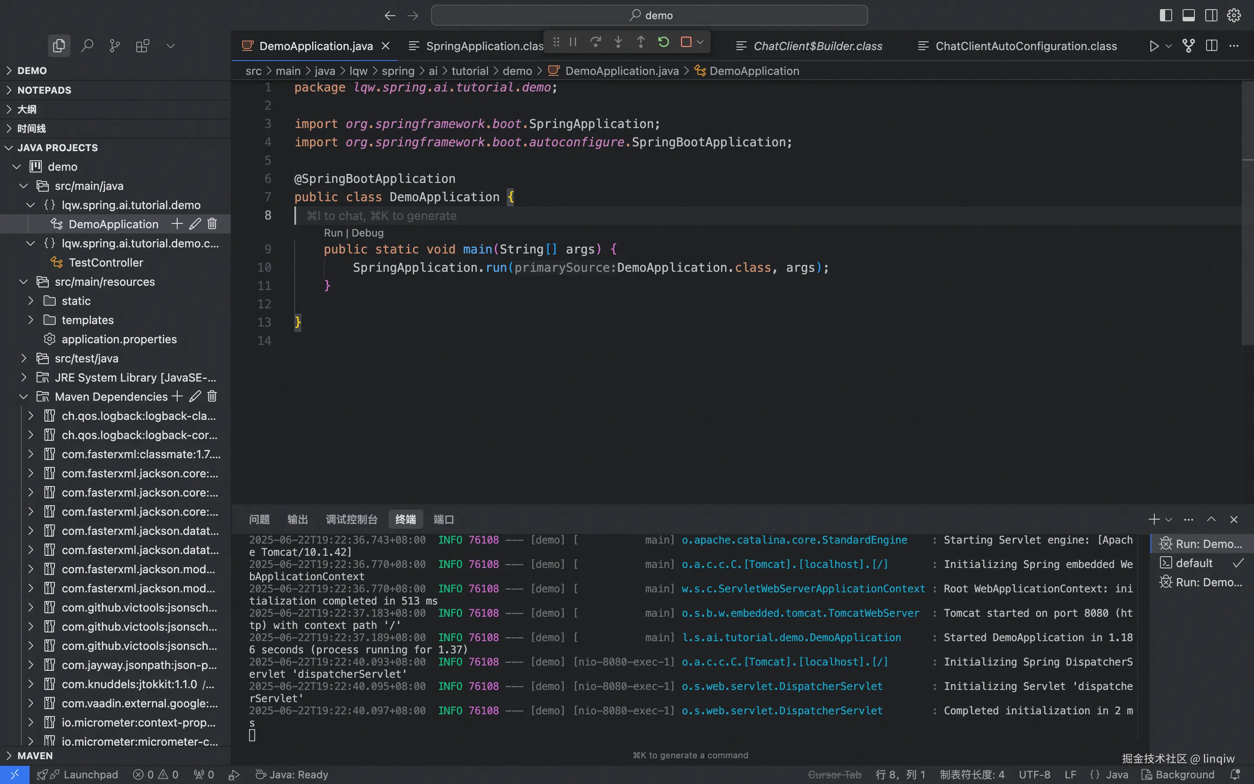
Task: Click the Step Over debug icon
Action: tap(595, 42)
